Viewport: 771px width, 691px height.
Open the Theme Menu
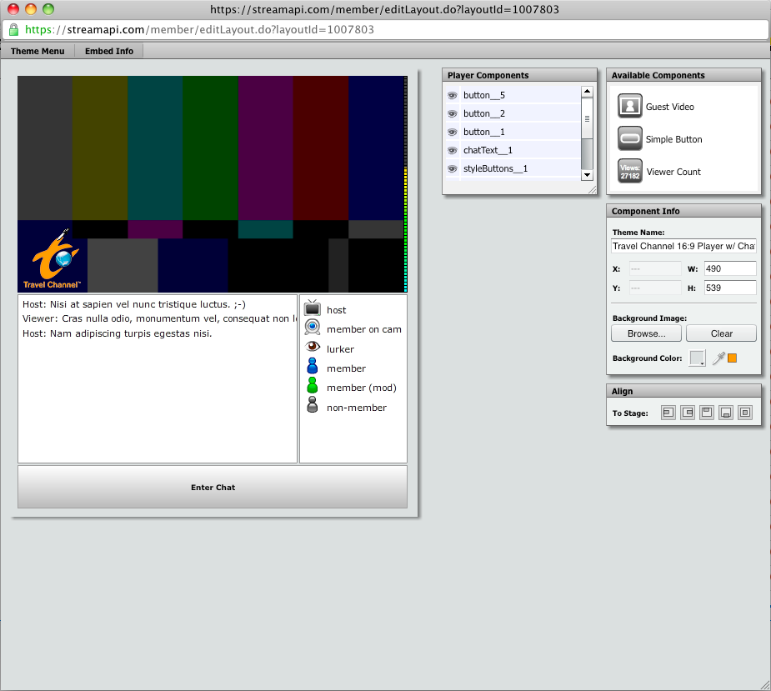click(x=38, y=51)
